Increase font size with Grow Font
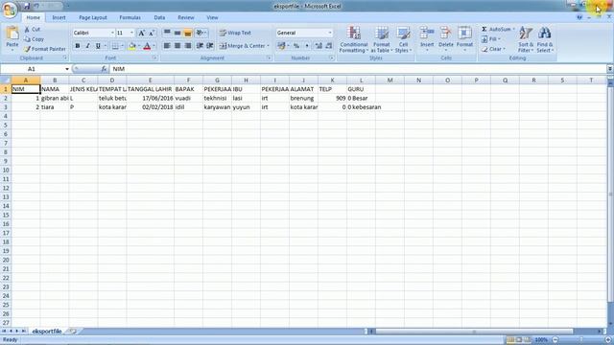The height and width of the screenshot is (345, 614). (142, 33)
